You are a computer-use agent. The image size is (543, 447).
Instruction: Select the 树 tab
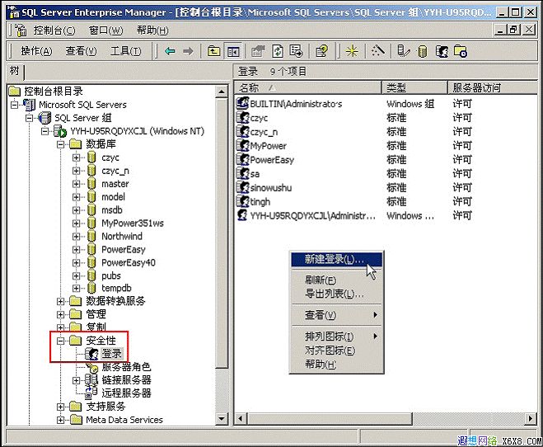tap(15, 71)
